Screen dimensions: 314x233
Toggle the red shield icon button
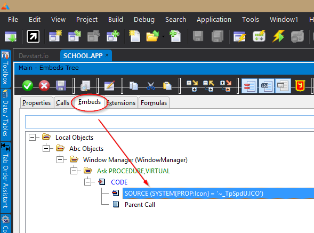coord(300,86)
